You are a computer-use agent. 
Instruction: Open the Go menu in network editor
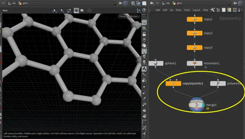coord(171,10)
